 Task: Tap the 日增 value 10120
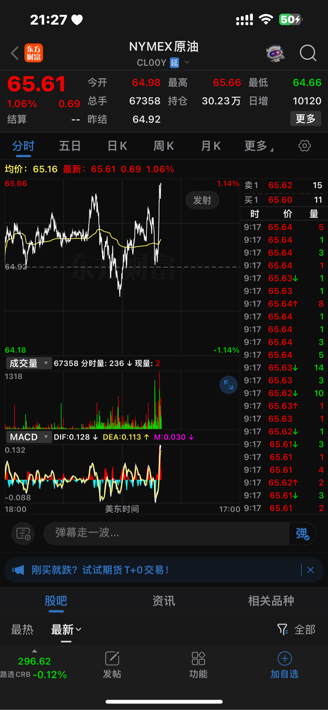coord(307,101)
